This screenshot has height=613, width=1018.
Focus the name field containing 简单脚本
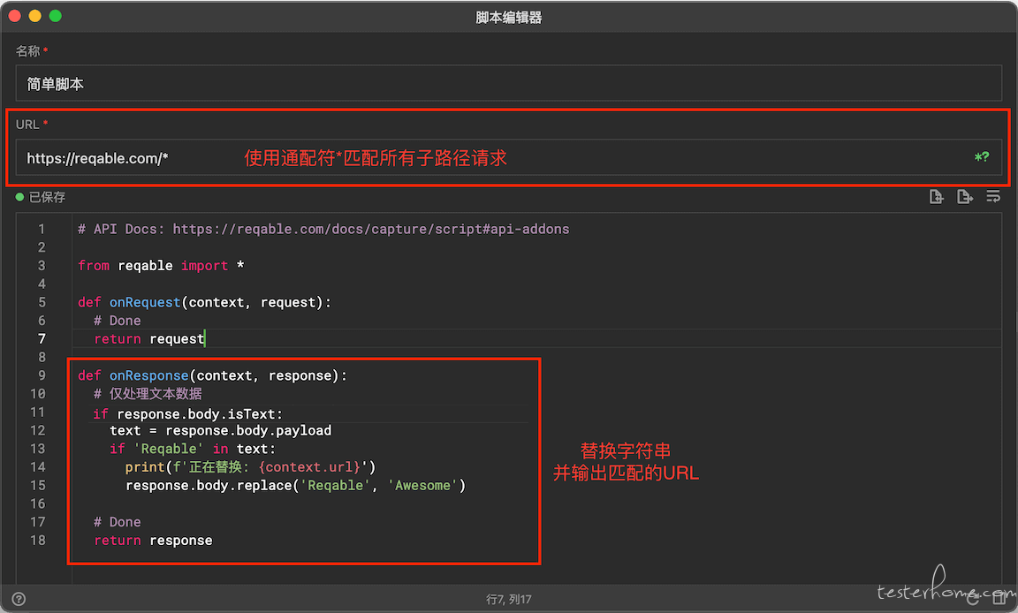point(508,83)
